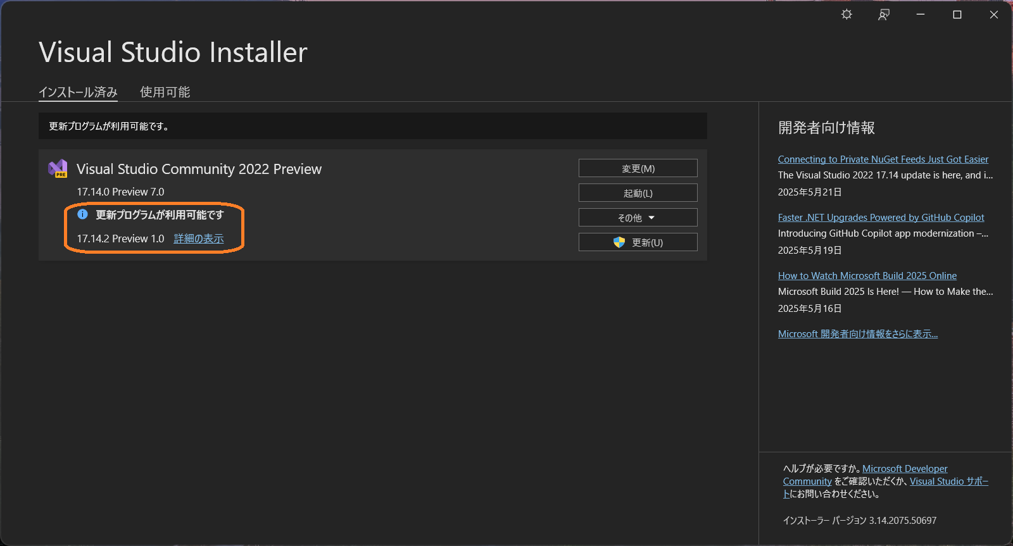Minimize the Visual Studio Installer window
This screenshot has height=546, width=1013.
click(x=921, y=15)
